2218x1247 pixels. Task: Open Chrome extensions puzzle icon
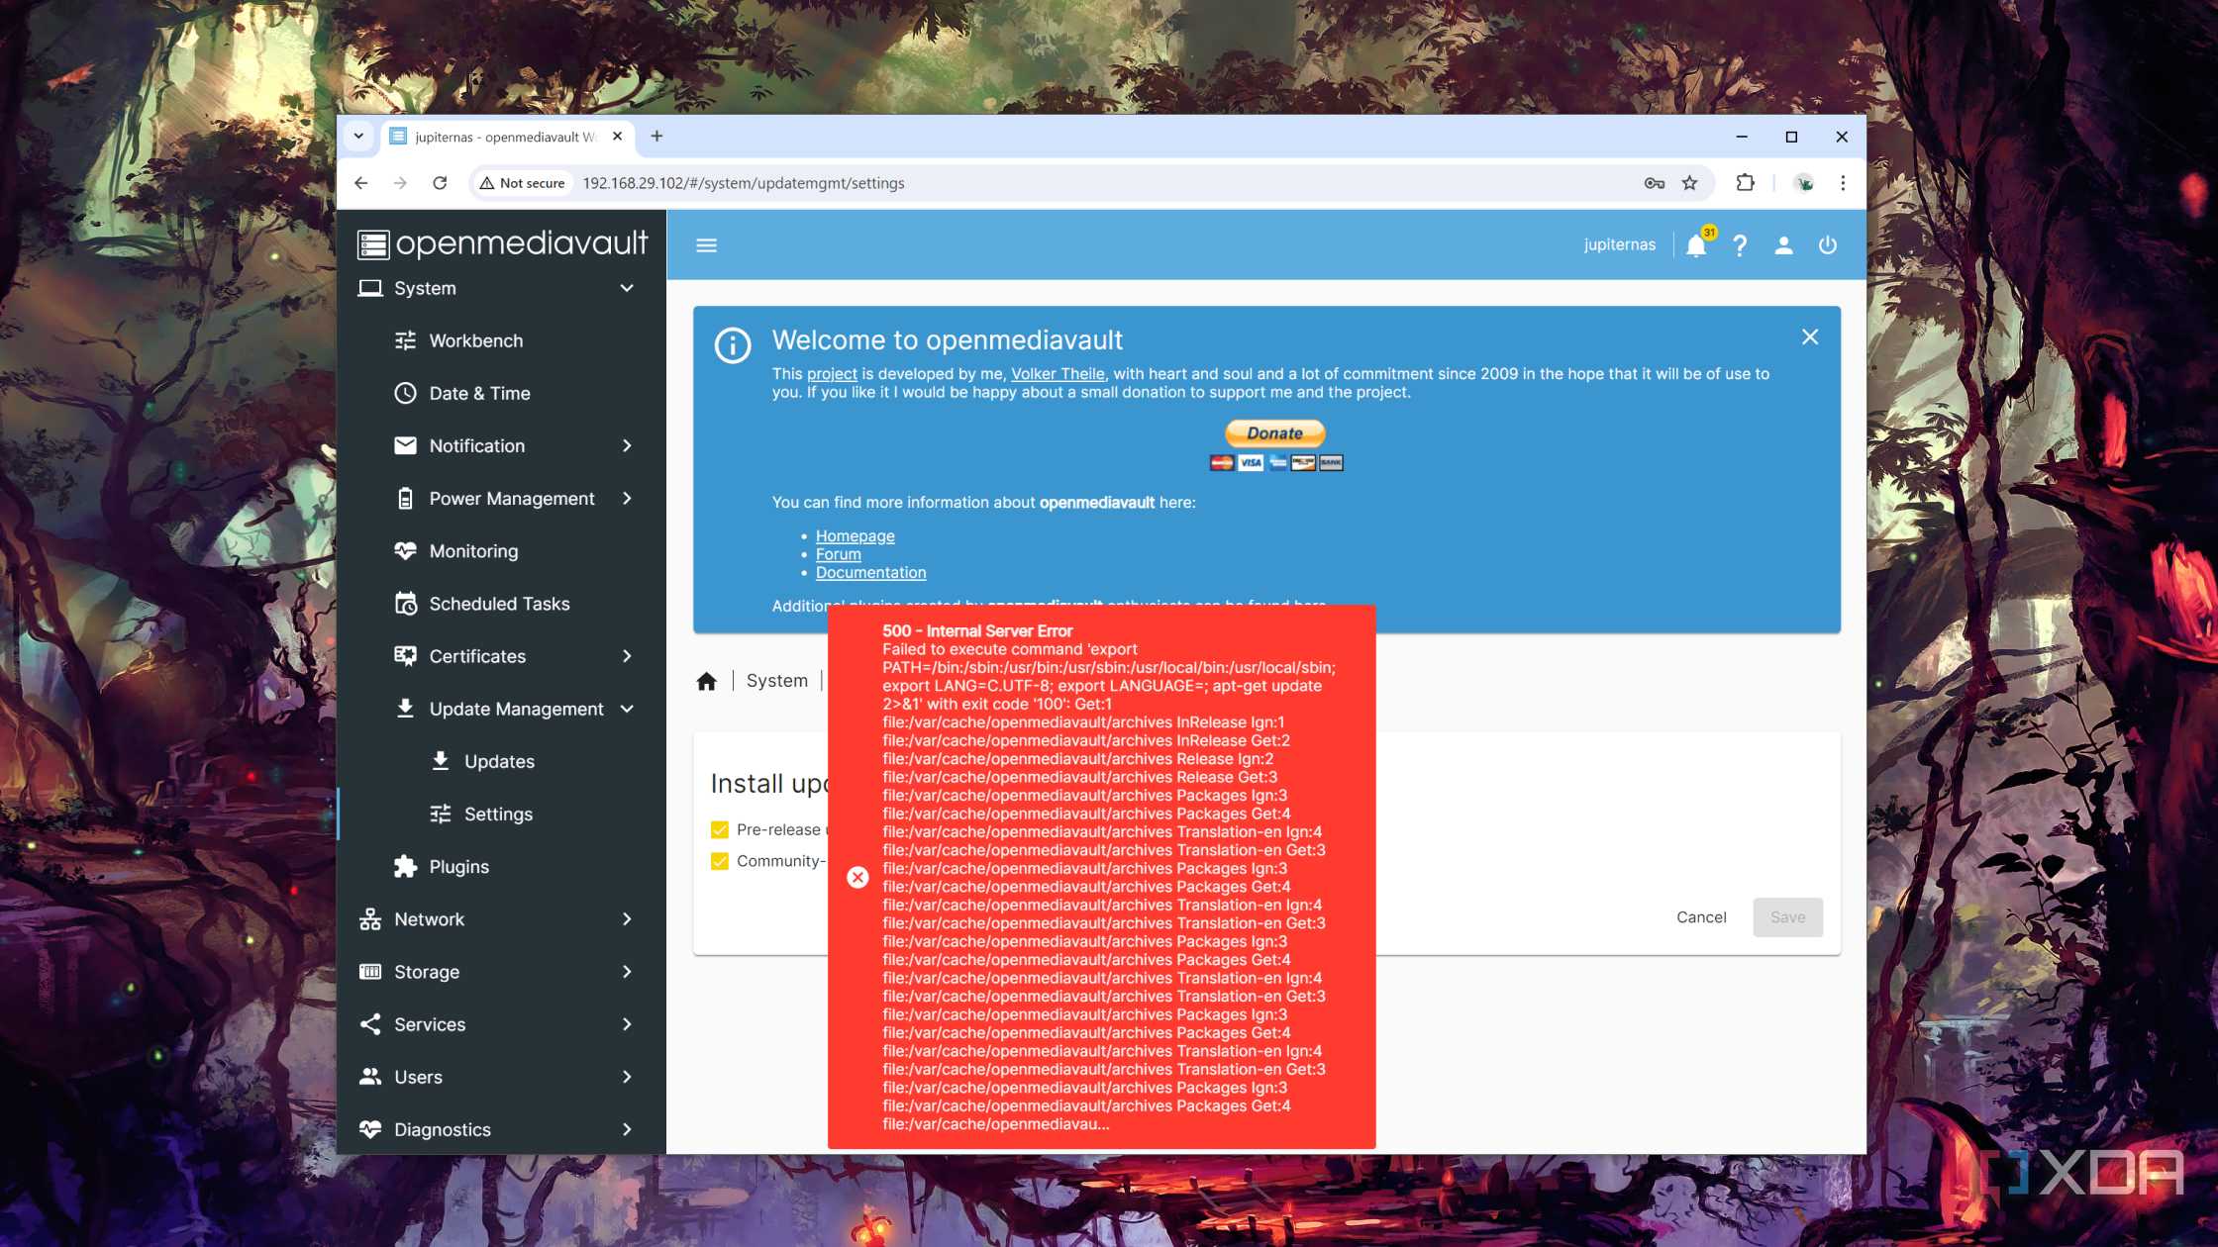[1745, 183]
